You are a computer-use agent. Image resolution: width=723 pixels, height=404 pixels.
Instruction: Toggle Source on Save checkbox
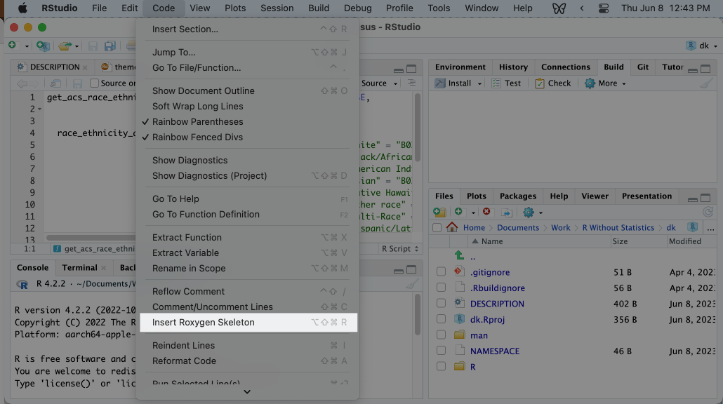coord(95,83)
